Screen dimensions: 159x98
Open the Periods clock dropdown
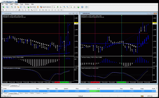click(x=83, y=7)
